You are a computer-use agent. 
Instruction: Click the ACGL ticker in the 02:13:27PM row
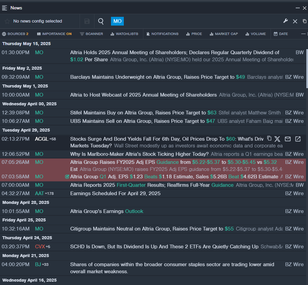41,139
